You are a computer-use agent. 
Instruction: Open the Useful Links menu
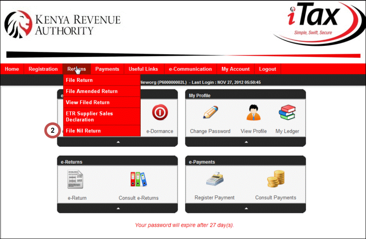pyautogui.click(x=143, y=69)
